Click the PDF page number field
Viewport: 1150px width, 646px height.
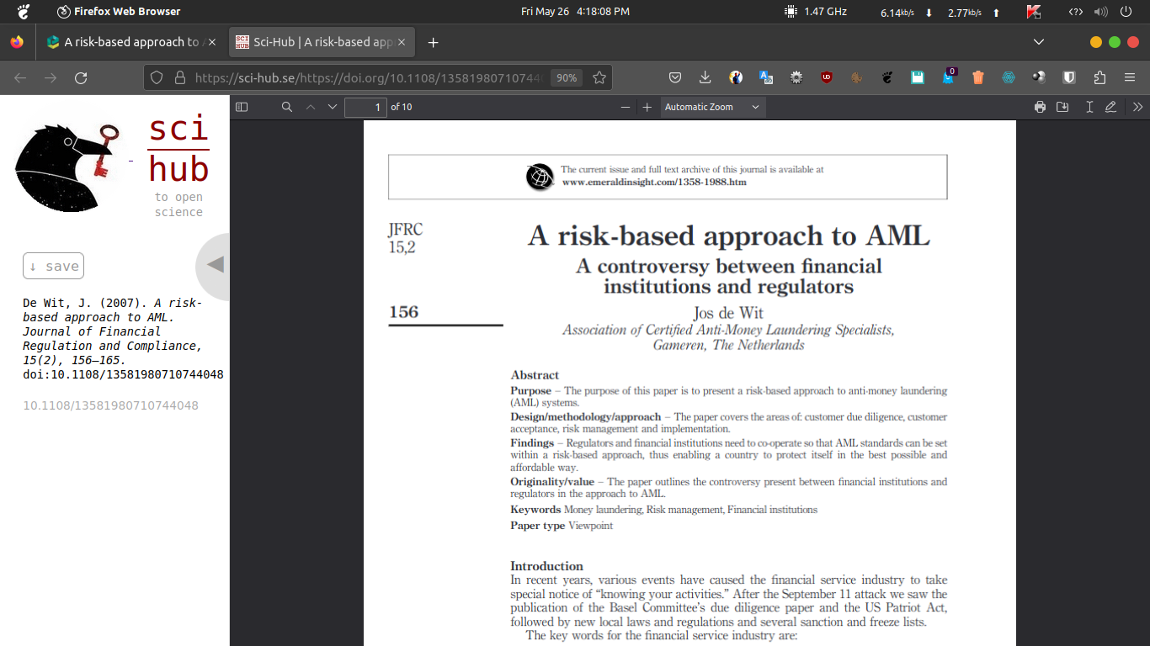coord(366,107)
